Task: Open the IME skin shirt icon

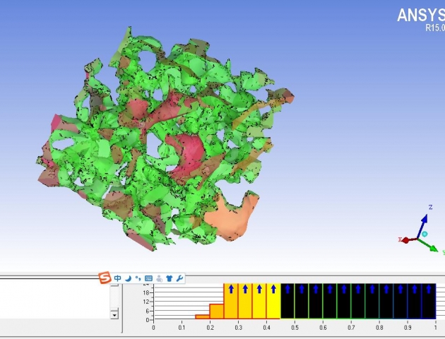Action: pos(170,278)
